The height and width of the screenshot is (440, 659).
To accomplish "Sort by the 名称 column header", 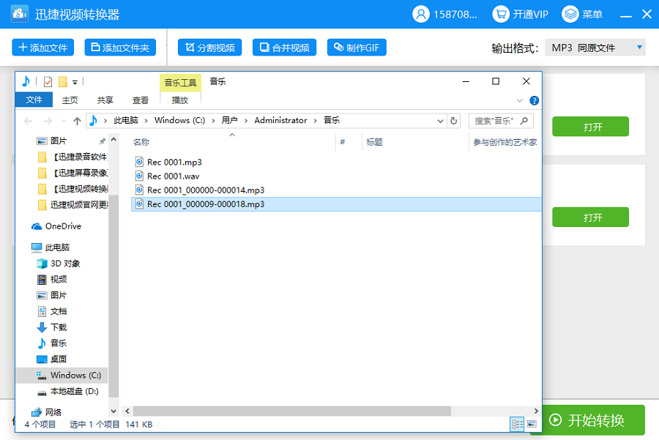I will coord(141,142).
